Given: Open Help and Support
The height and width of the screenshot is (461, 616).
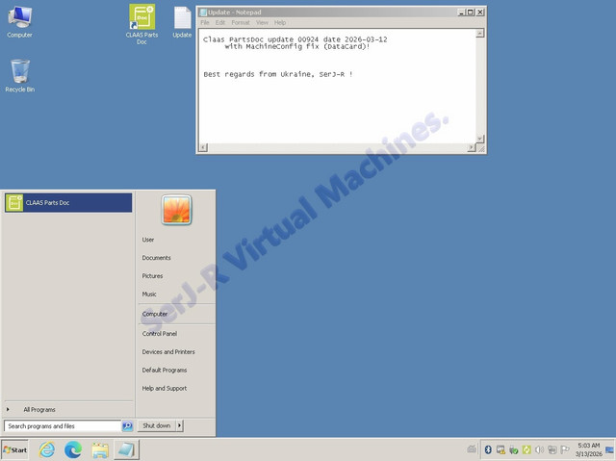Looking at the screenshot, I should [x=165, y=388].
